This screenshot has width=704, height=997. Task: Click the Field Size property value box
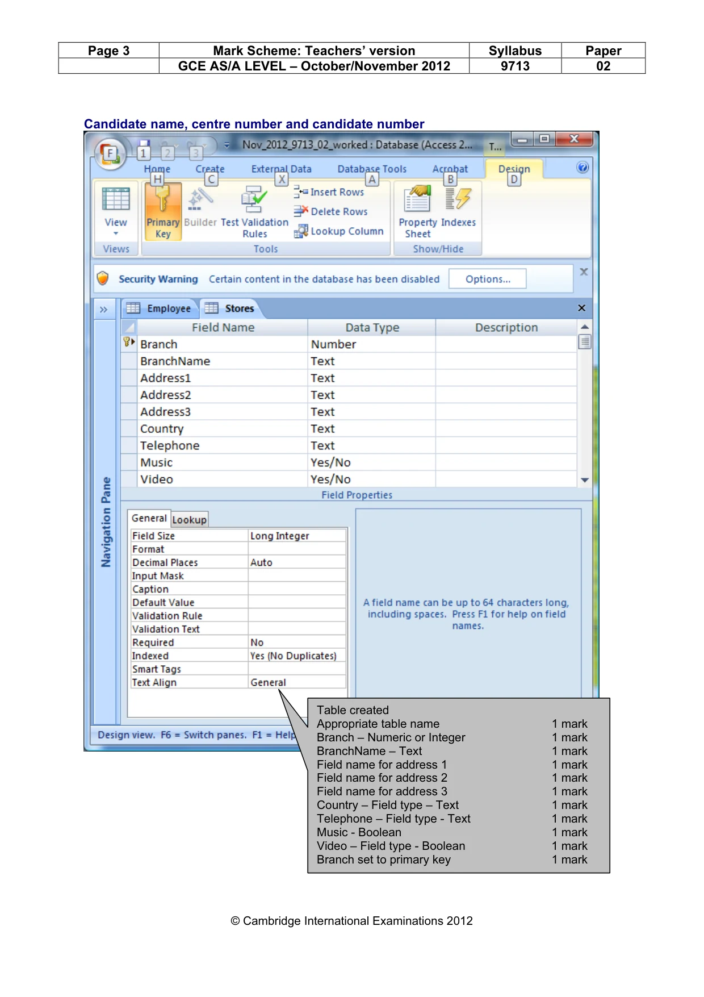pyautogui.click(x=297, y=536)
